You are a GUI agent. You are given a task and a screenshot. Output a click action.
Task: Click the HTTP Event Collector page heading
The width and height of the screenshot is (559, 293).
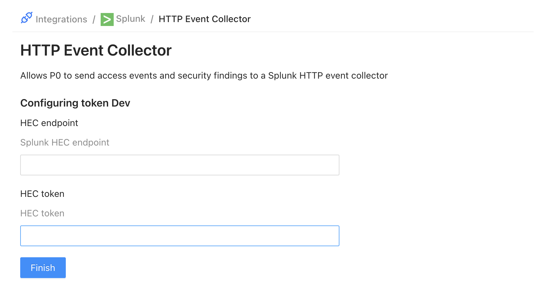[x=96, y=50]
